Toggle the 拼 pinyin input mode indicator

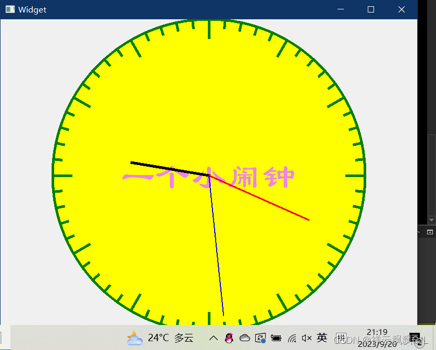pos(341,338)
